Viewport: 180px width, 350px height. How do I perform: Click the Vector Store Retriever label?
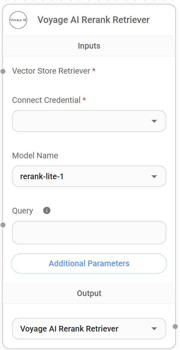pos(51,71)
